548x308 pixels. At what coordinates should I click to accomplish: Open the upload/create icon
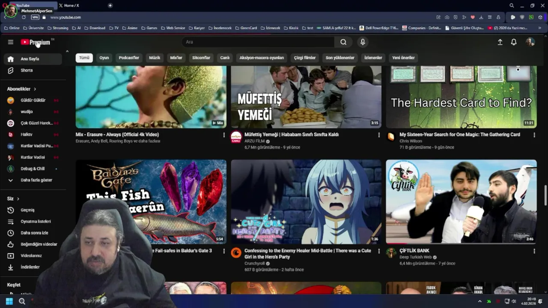click(x=500, y=42)
